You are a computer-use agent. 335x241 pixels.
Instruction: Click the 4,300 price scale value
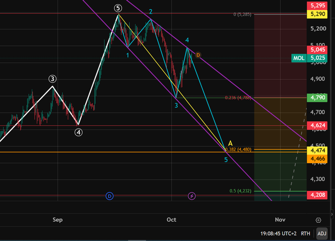pos(318,179)
